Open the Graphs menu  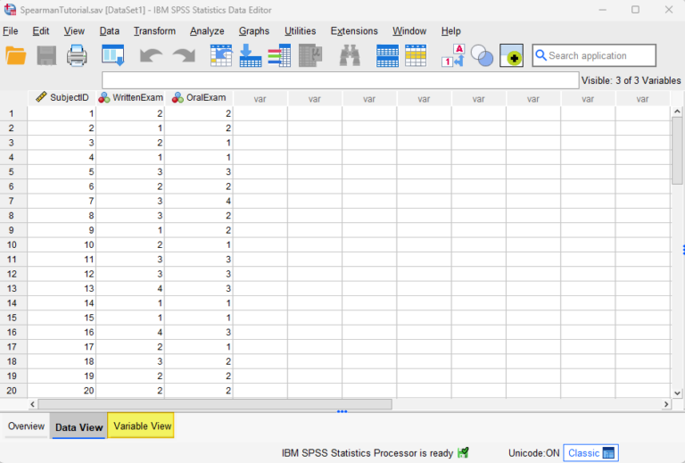[x=254, y=31]
